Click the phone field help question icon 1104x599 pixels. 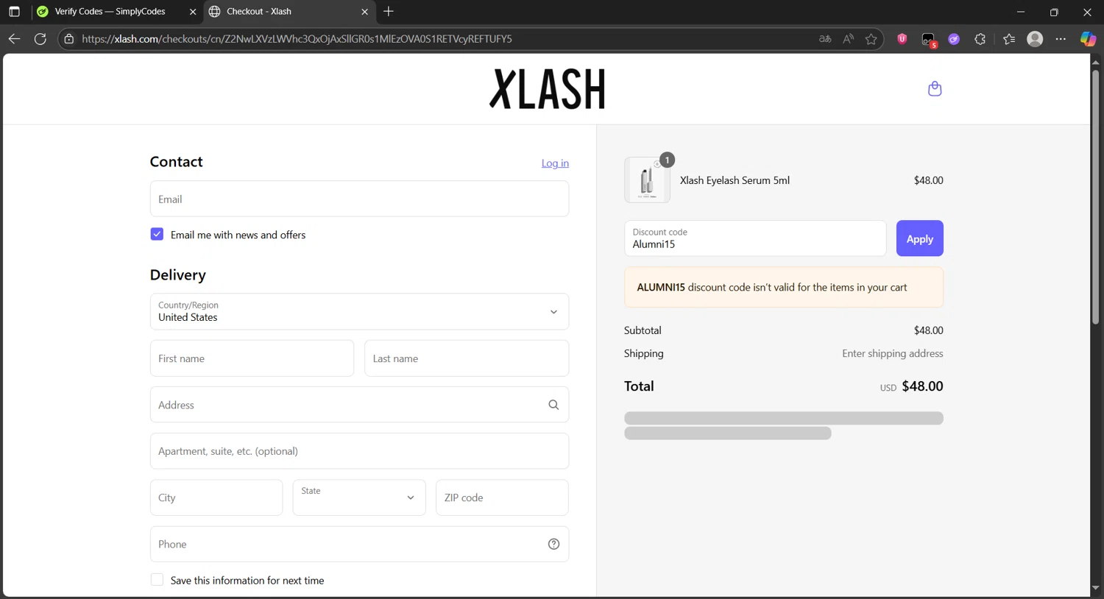coord(553,544)
